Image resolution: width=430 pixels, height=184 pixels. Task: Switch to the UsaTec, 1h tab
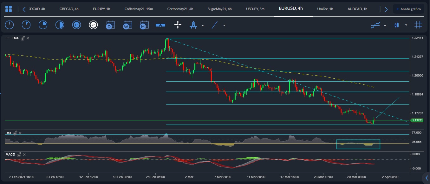(x=325, y=9)
